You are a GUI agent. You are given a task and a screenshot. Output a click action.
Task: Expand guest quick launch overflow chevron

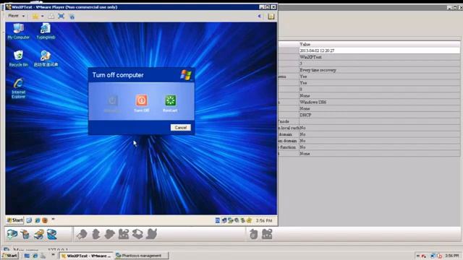53,220
